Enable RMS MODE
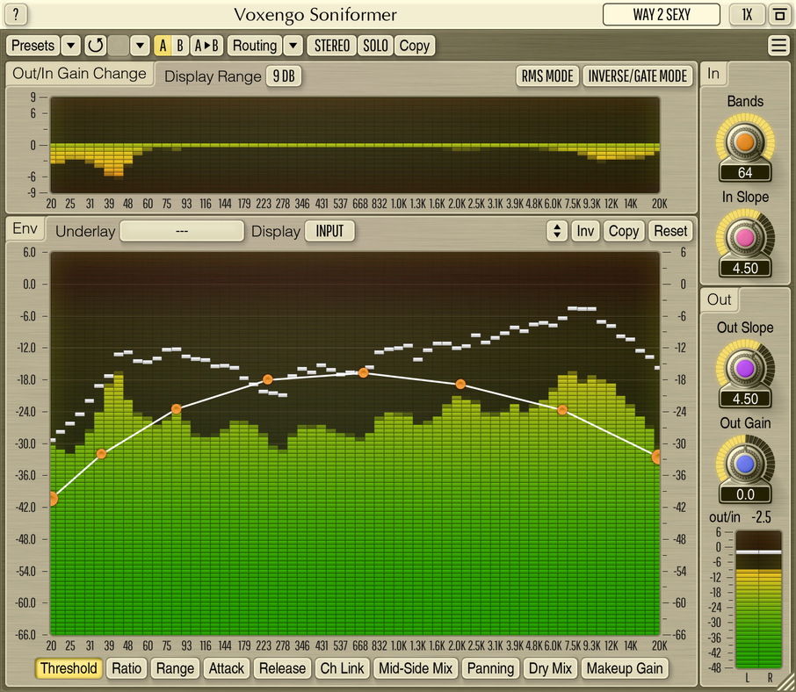The width and height of the screenshot is (796, 692). coord(546,76)
